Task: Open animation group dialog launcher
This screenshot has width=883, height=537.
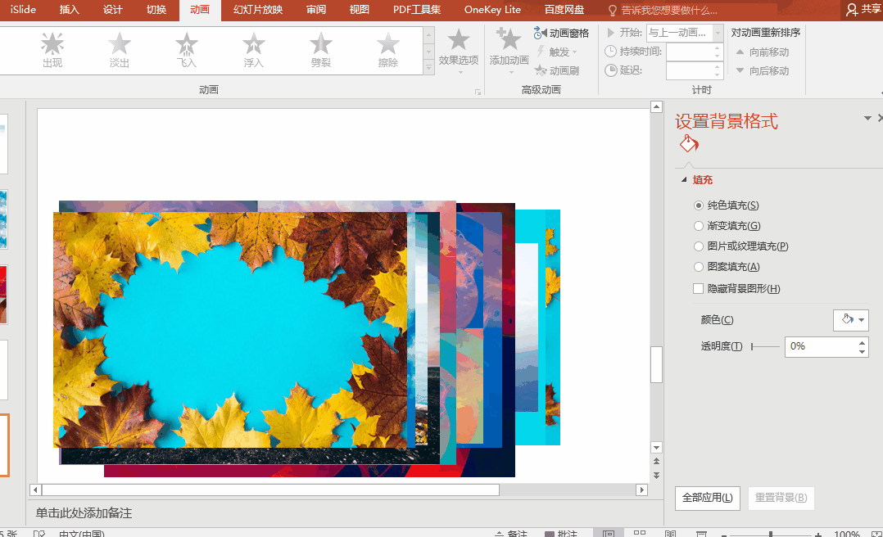Action: coord(478,92)
